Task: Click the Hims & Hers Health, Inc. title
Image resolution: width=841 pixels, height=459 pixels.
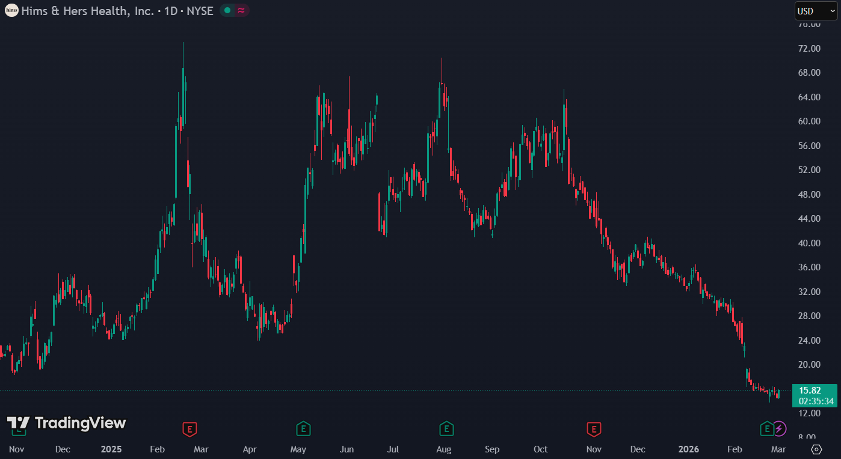Action: click(88, 11)
